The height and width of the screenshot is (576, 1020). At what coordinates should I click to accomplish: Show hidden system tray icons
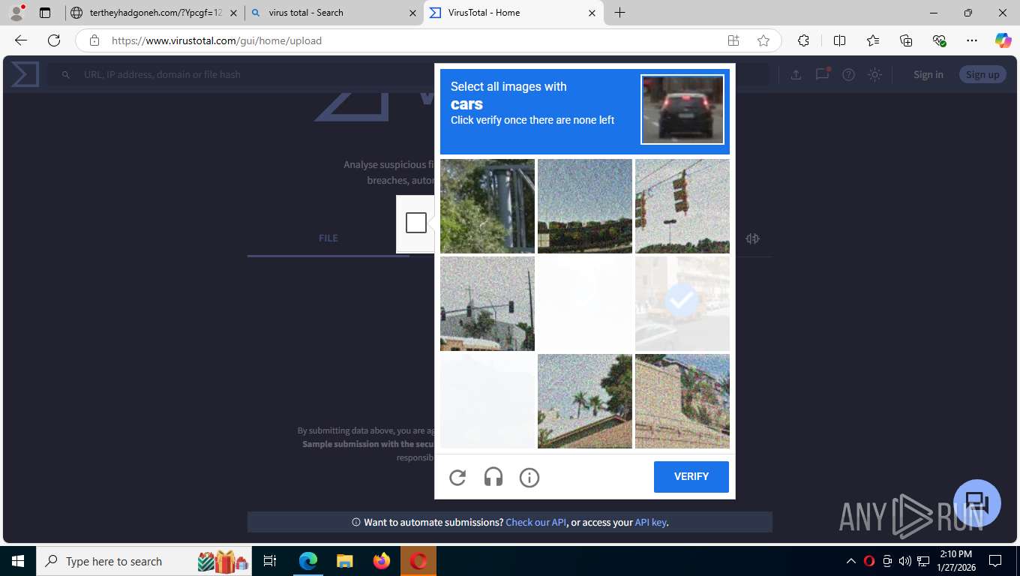click(850, 561)
